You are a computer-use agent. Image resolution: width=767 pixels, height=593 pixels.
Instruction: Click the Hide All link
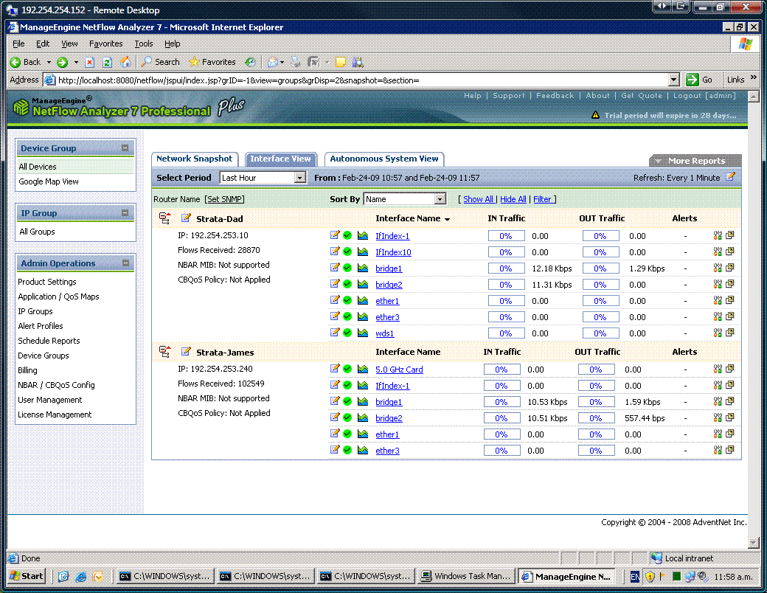pos(513,198)
